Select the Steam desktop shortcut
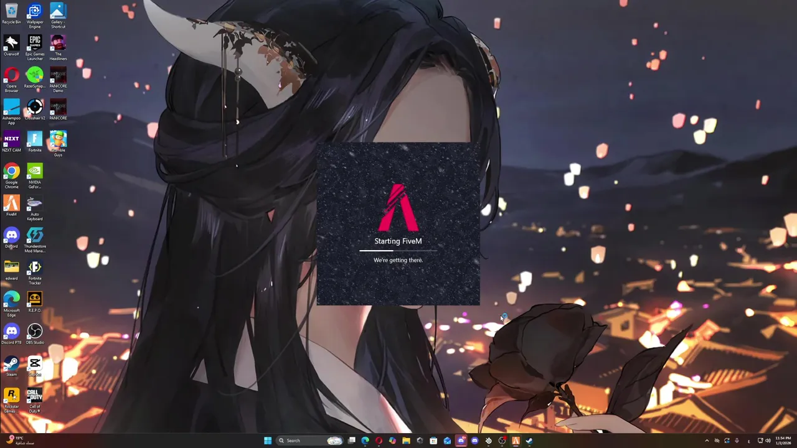 point(11,366)
